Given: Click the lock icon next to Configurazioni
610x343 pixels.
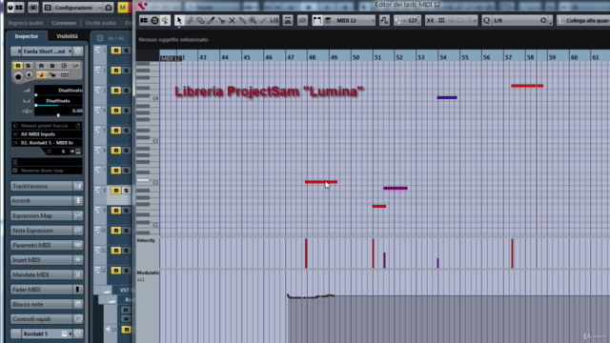Looking at the screenshot, I should 109,8.
